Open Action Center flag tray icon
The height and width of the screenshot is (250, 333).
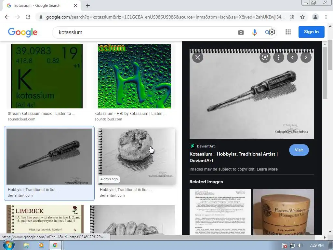(x=284, y=245)
